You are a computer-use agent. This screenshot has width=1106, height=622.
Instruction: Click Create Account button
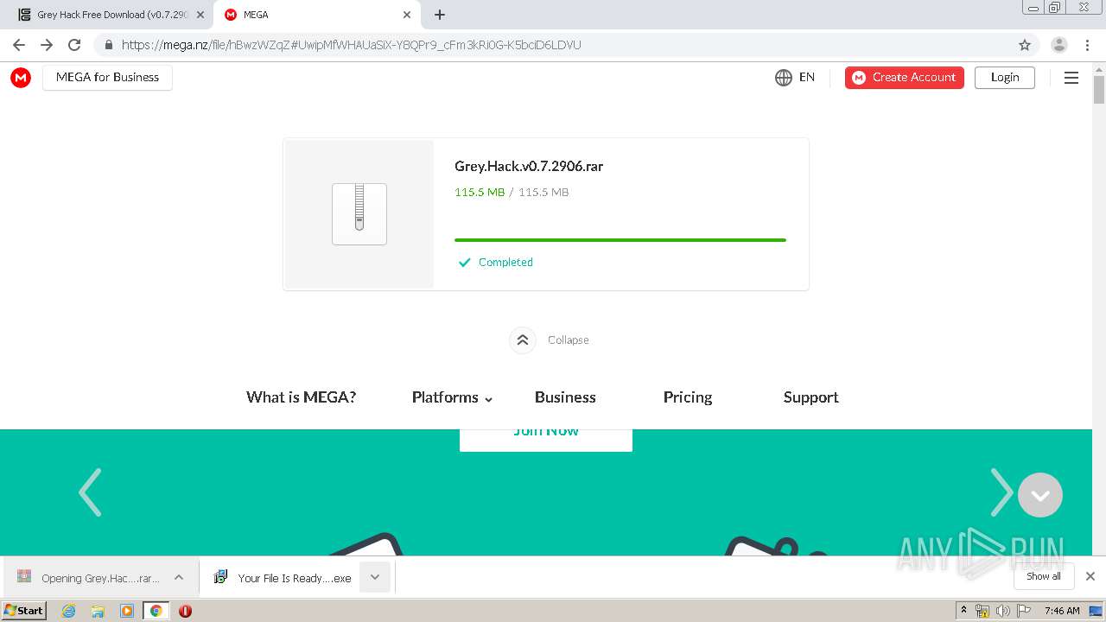click(905, 78)
